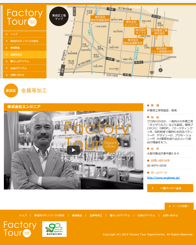Click 株式会社ダイプラ label on map

tap(141, 31)
